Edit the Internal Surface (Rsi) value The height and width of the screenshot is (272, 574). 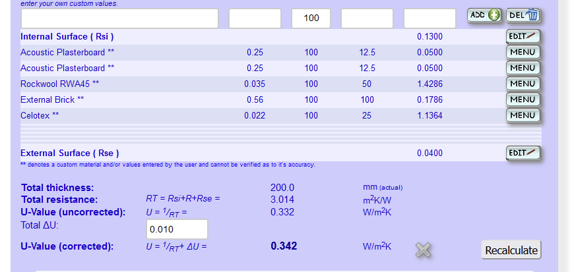tap(523, 36)
